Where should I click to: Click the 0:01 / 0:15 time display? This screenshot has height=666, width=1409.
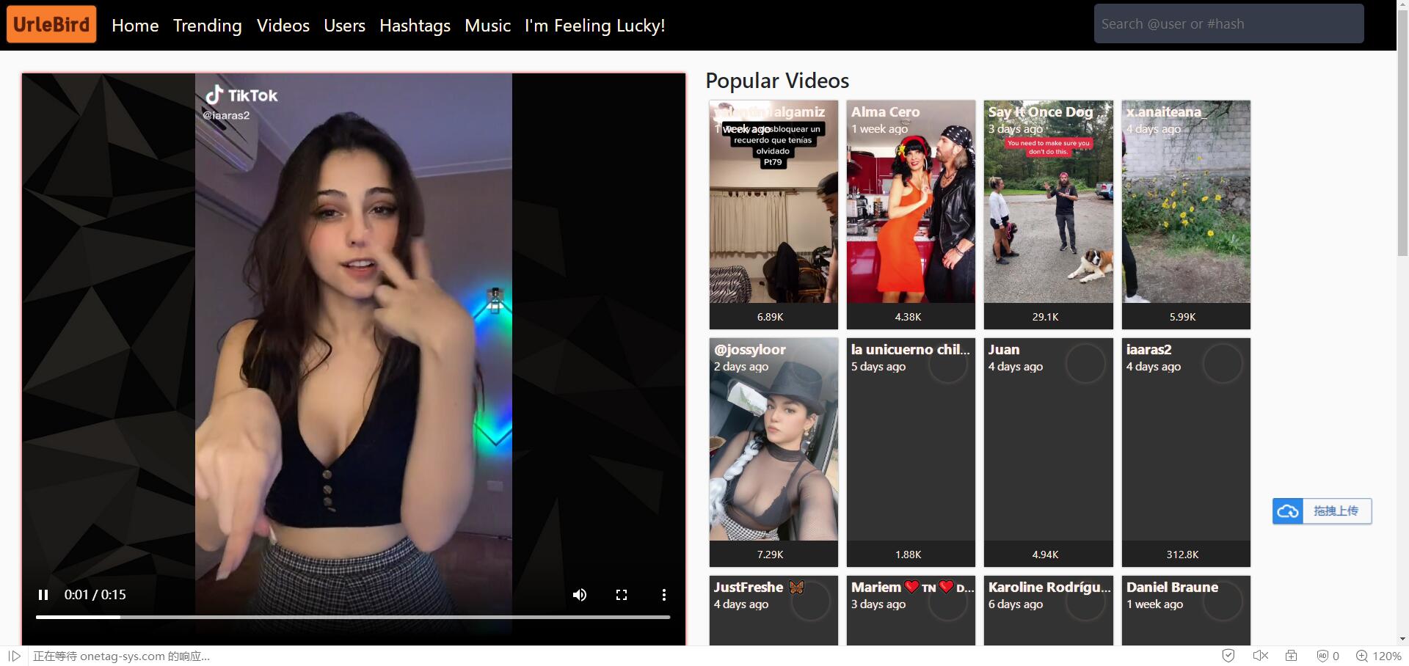95,595
